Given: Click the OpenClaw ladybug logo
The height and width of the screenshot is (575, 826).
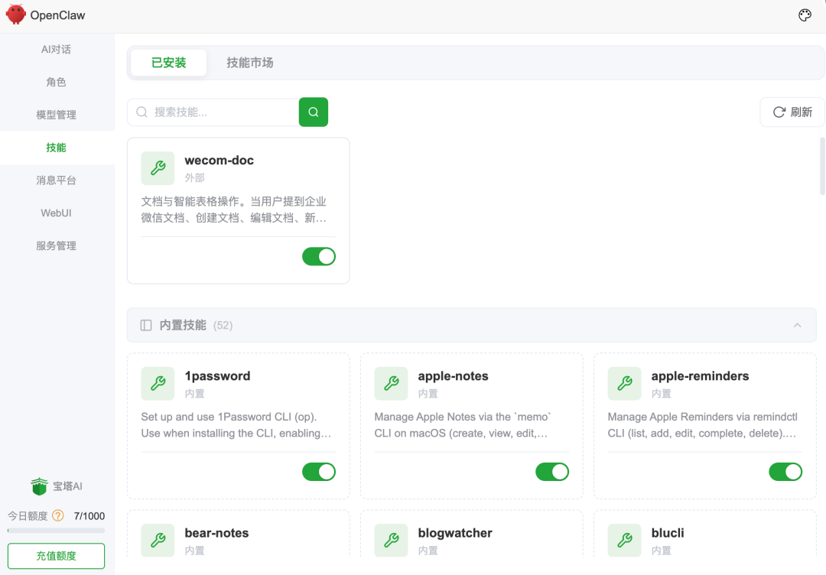Looking at the screenshot, I should [15, 15].
